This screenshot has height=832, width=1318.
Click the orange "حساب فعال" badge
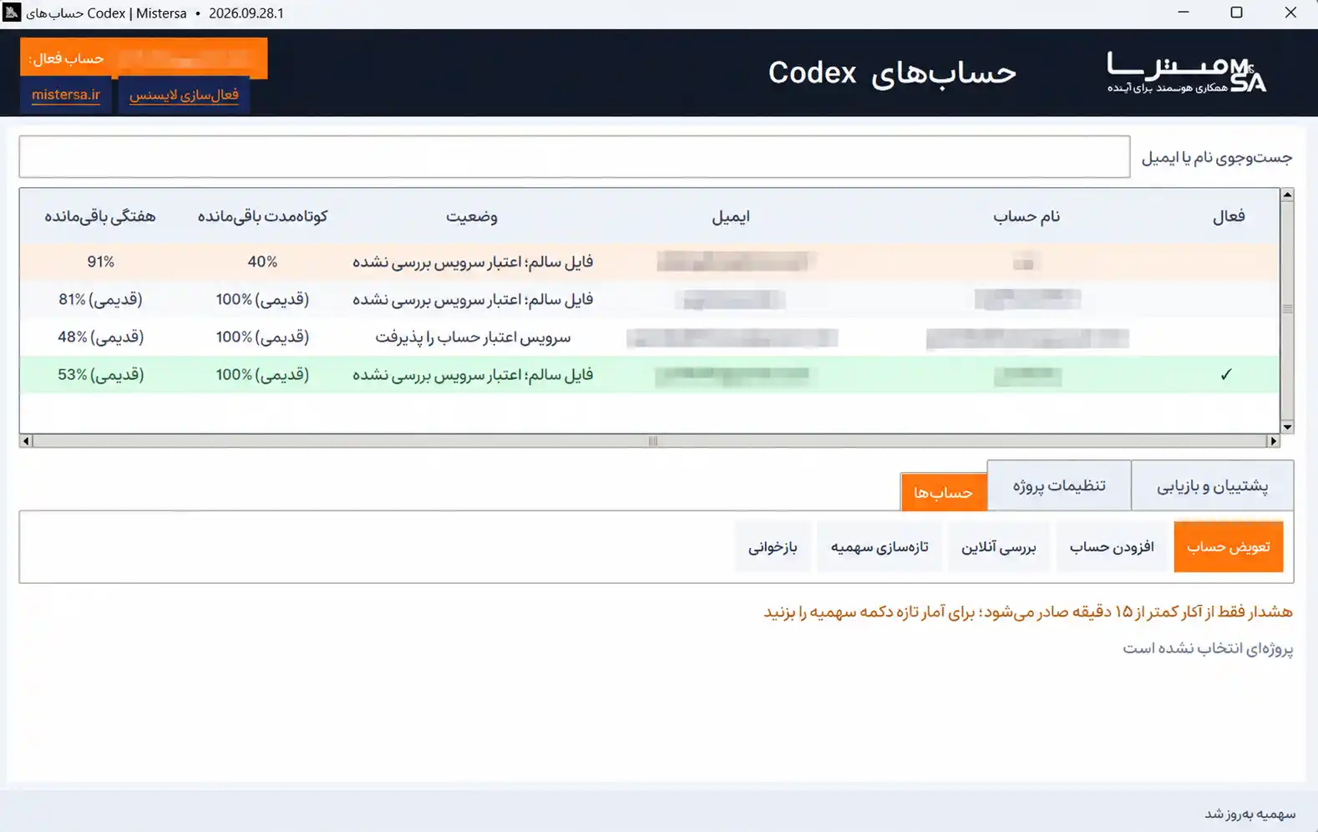coord(144,58)
